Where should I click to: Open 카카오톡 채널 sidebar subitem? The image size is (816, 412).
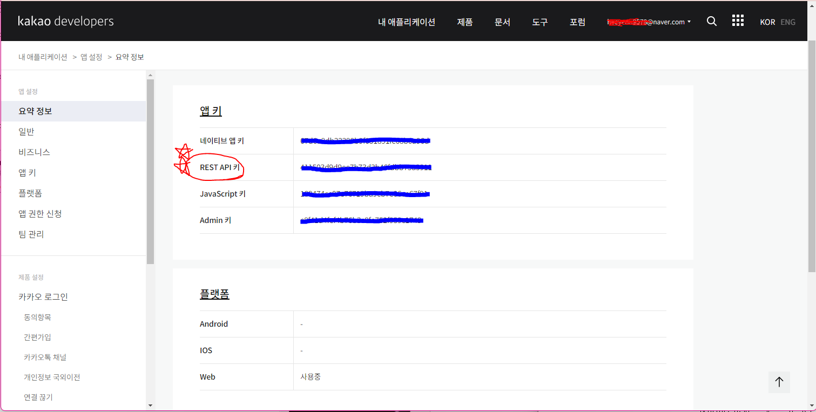pos(45,357)
